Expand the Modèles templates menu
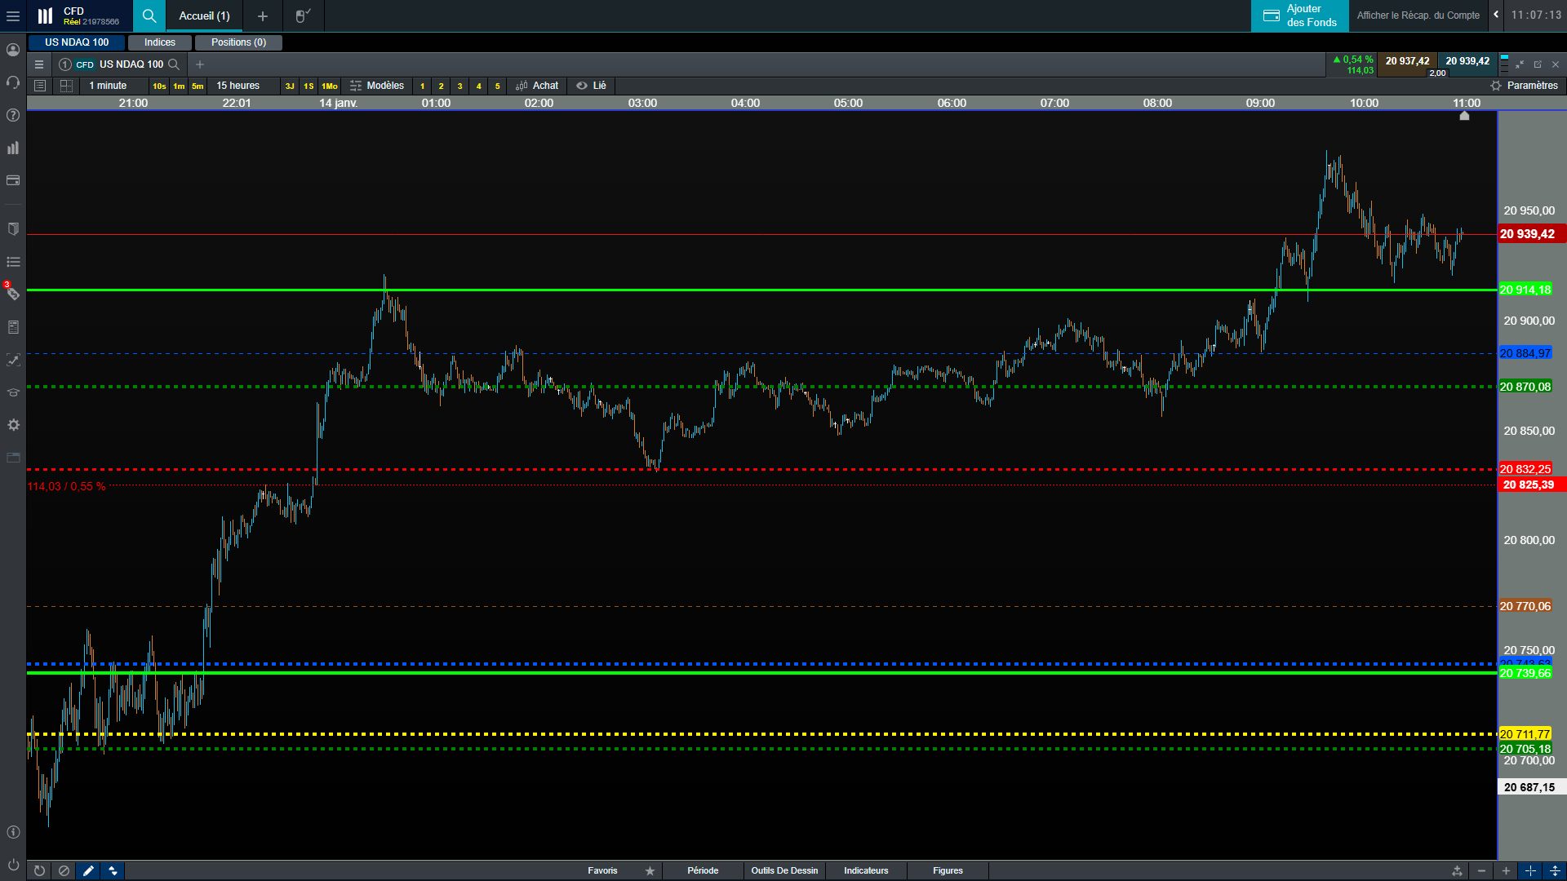 pyautogui.click(x=377, y=86)
